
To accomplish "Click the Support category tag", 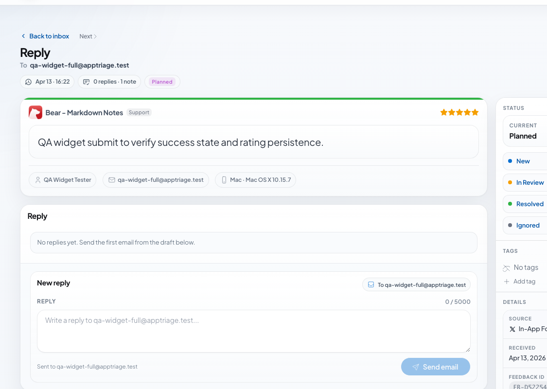I will tap(139, 112).
